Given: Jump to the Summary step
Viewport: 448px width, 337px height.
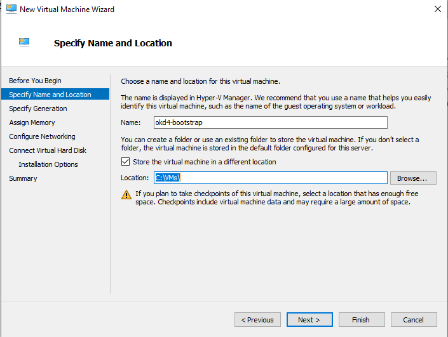Looking at the screenshot, I should point(23,178).
